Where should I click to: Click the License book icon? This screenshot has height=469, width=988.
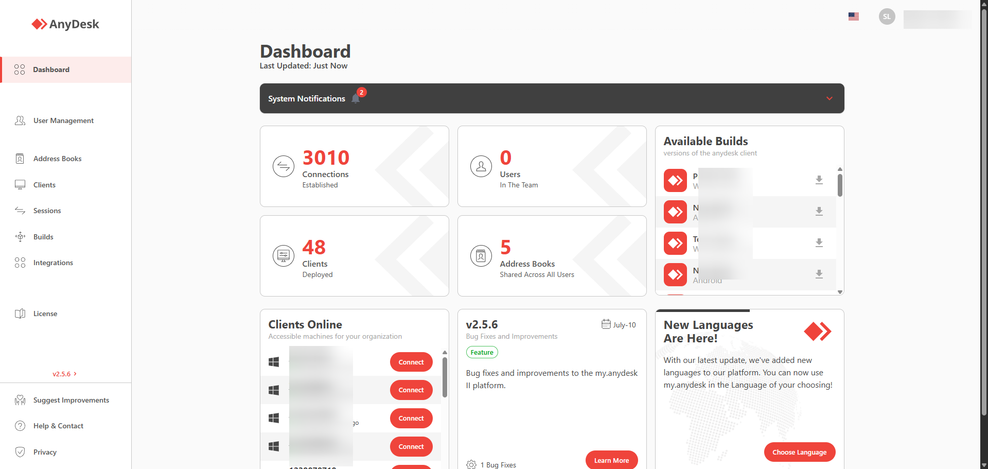20,314
